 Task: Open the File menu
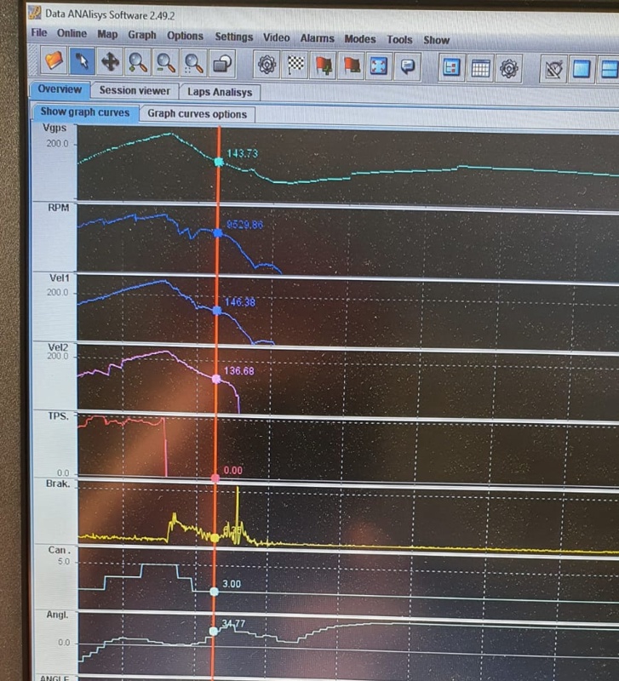(x=39, y=34)
